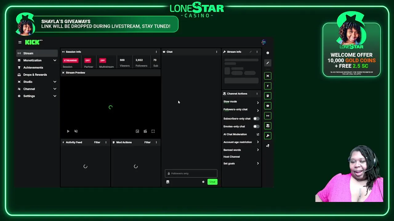Click the 2,622 Followers count

coord(139,60)
